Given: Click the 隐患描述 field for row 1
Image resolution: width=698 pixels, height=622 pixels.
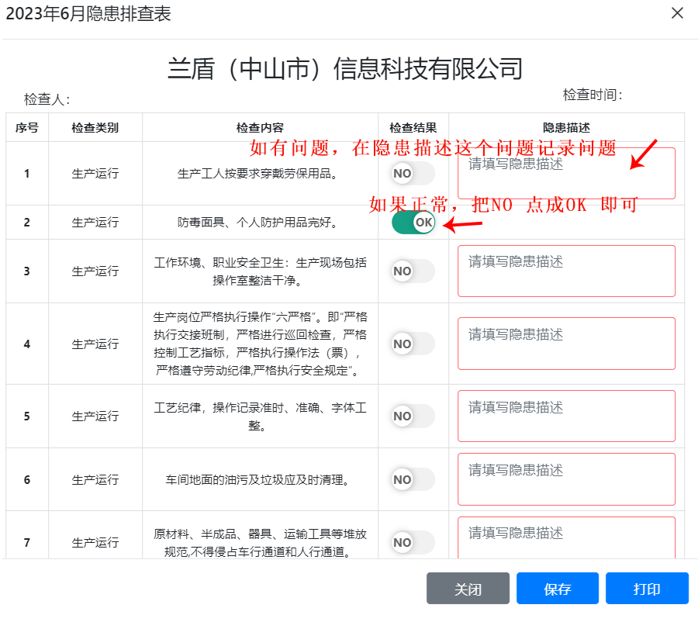Looking at the screenshot, I should [566, 173].
